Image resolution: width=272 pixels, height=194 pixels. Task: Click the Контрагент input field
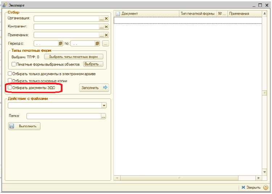tap(66, 27)
